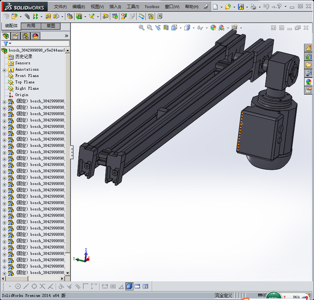The height and width of the screenshot is (300, 314).
Task: Click the Display Style cube icon
Action: point(187,28)
